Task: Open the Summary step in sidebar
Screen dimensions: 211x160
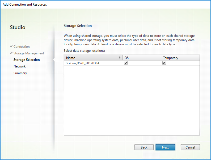Action: [20, 73]
